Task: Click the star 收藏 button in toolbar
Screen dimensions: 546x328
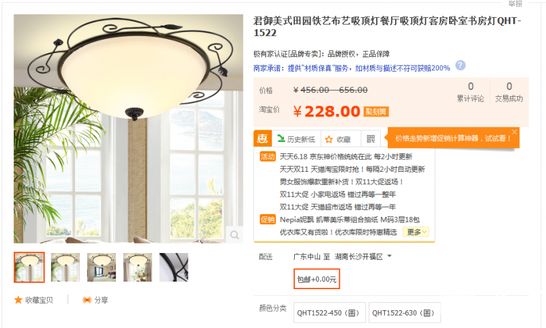Action: 338,140
